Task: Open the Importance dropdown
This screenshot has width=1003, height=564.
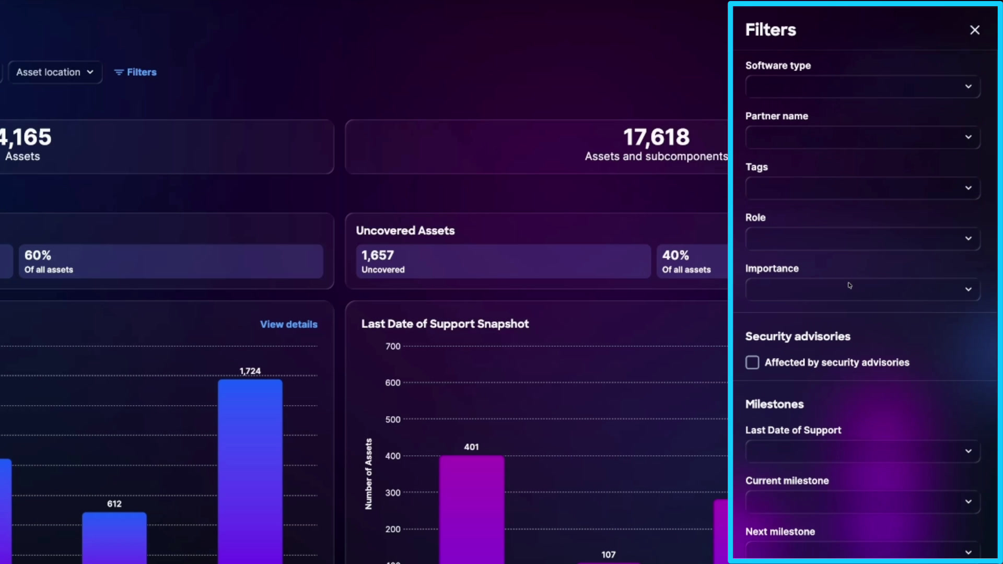Action: click(862, 289)
